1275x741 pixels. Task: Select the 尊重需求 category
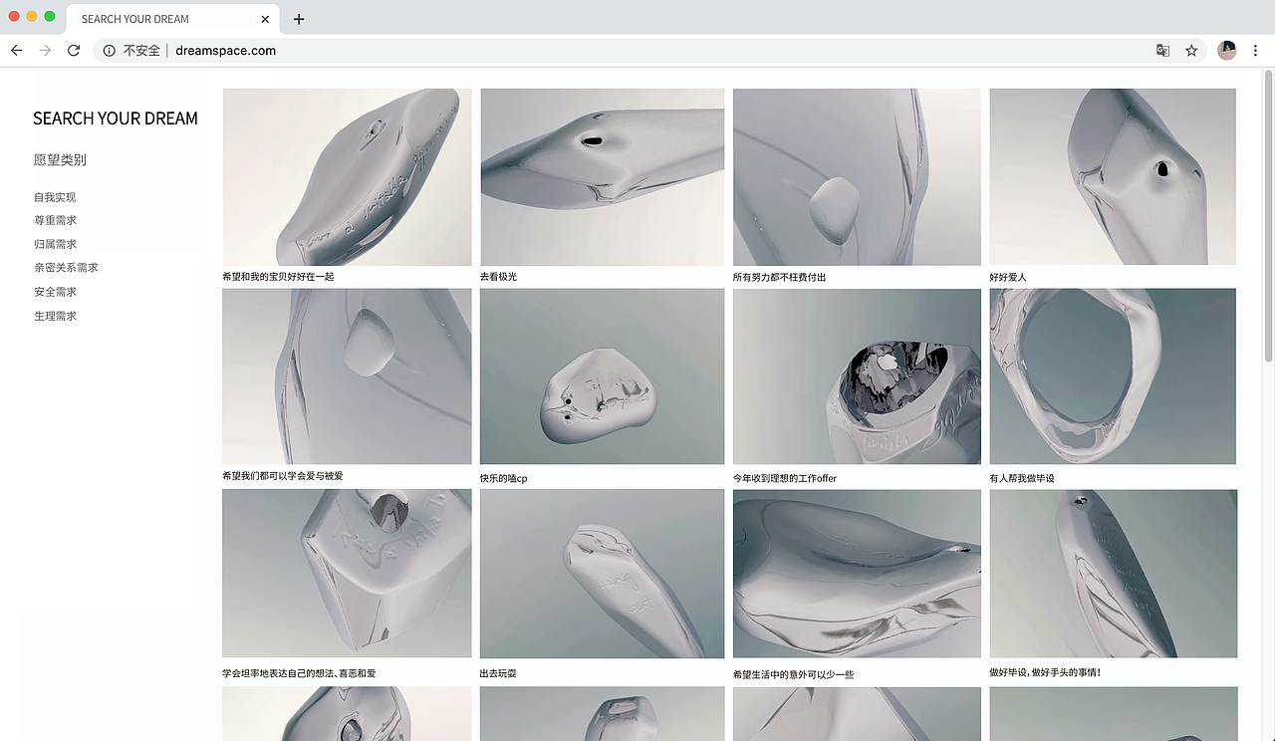[x=55, y=220]
